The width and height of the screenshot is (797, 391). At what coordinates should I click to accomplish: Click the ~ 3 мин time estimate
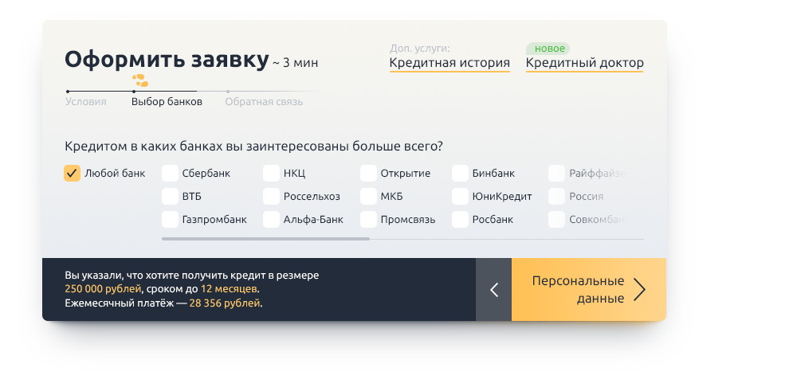point(296,62)
